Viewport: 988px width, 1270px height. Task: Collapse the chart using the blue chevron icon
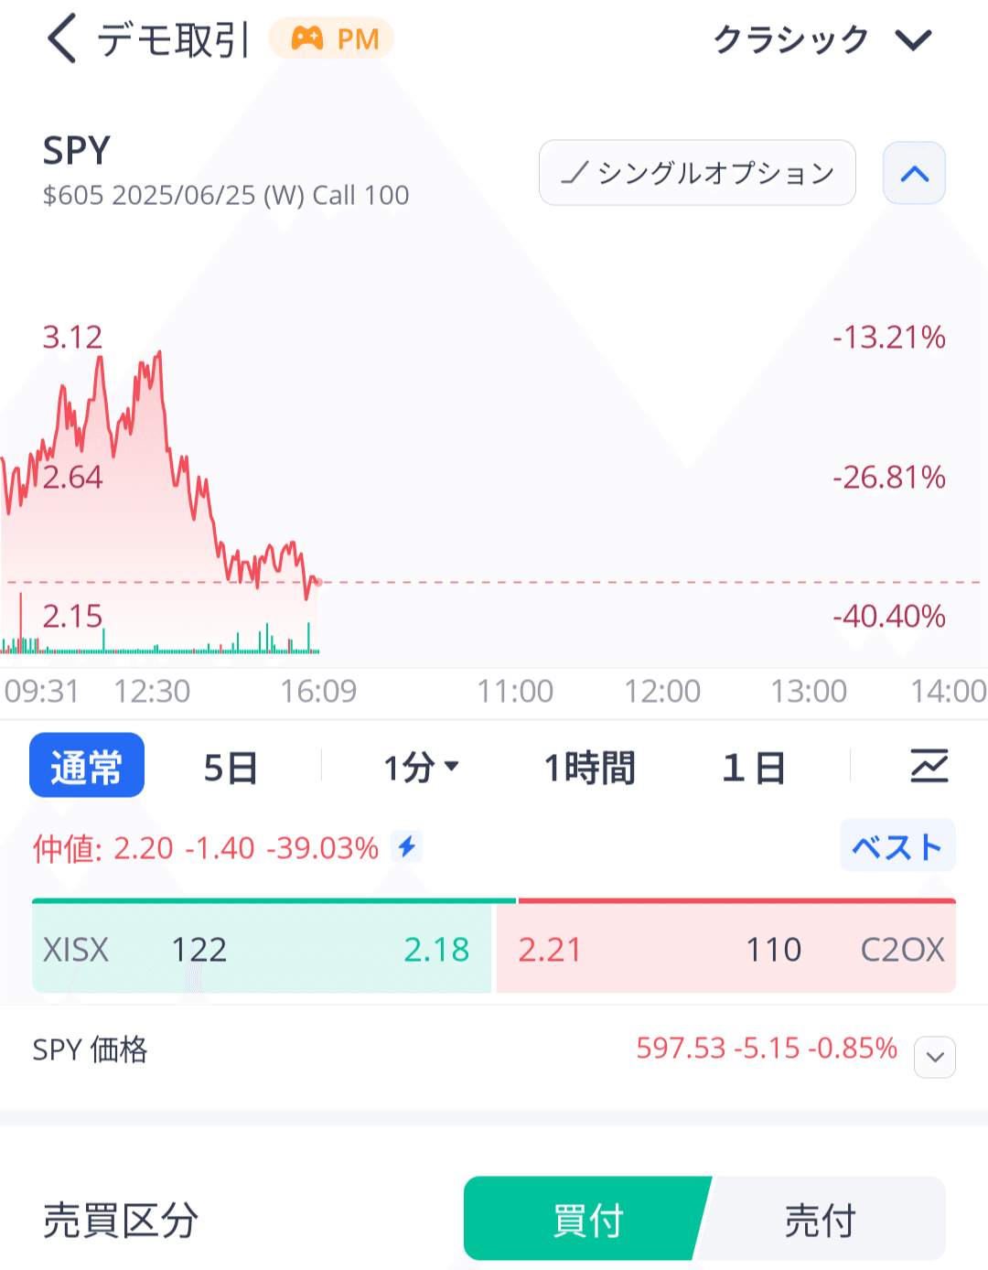[913, 172]
